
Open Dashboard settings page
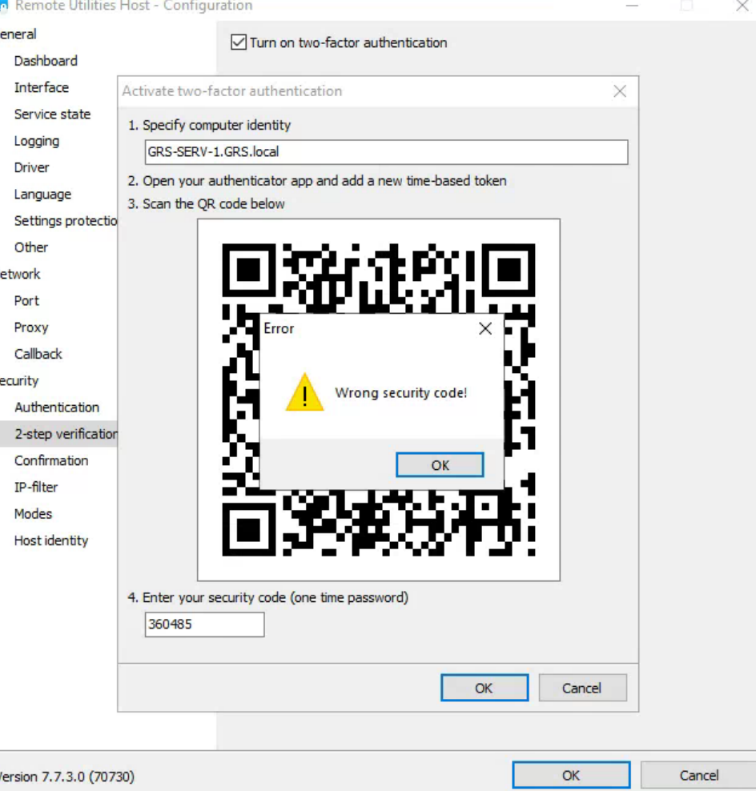pyautogui.click(x=46, y=61)
